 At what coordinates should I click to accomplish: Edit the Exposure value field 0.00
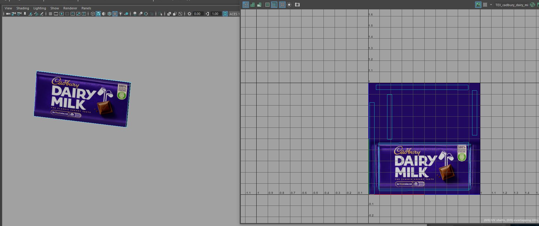(x=198, y=14)
